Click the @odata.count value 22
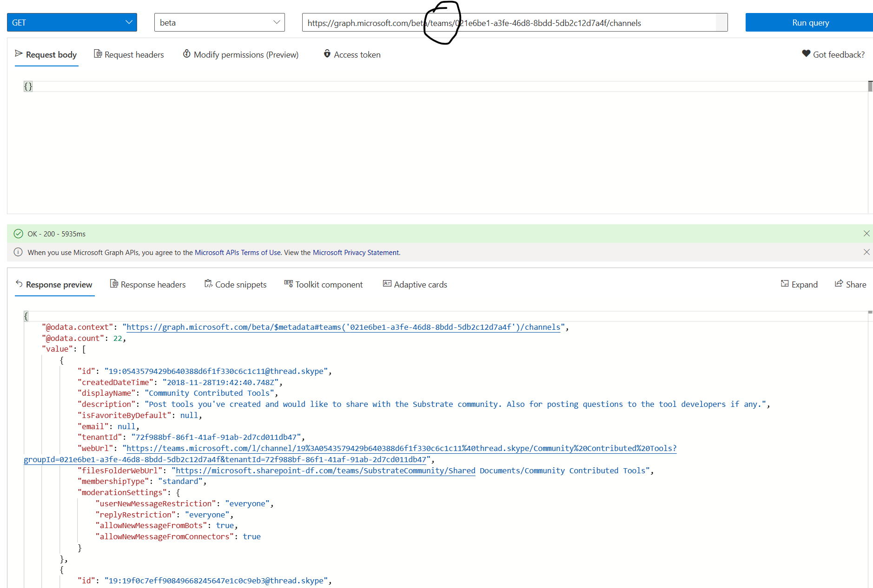The image size is (873, 588). point(118,339)
